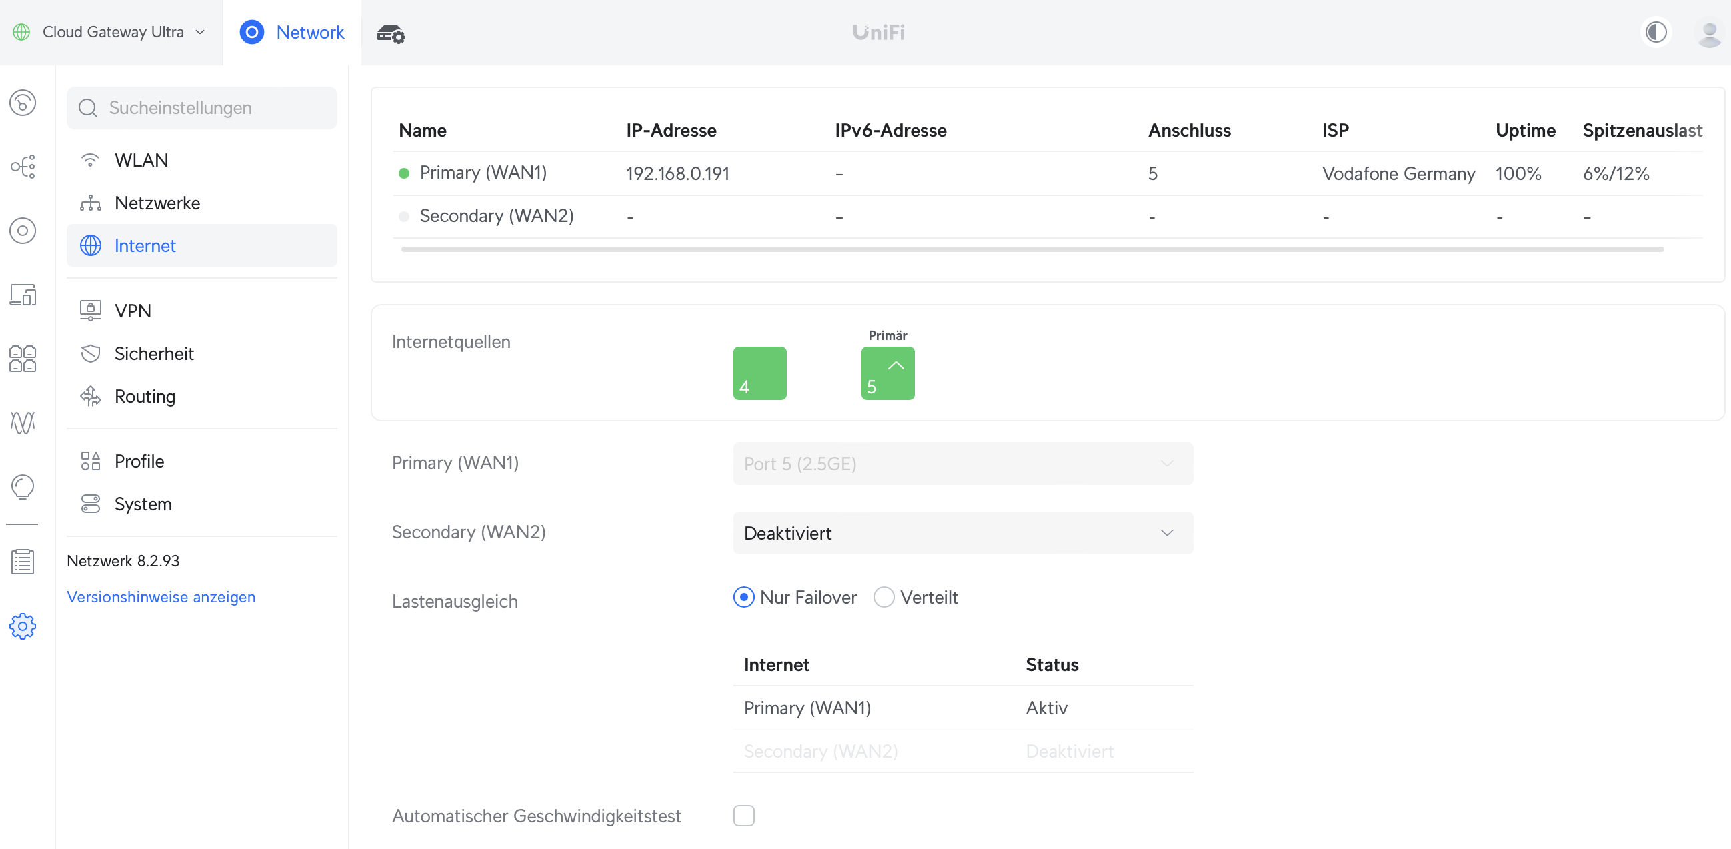The width and height of the screenshot is (1731, 849).
Task: Open Secondary (WAN2) Deaktiviert dropdown
Action: tap(962, 533)
